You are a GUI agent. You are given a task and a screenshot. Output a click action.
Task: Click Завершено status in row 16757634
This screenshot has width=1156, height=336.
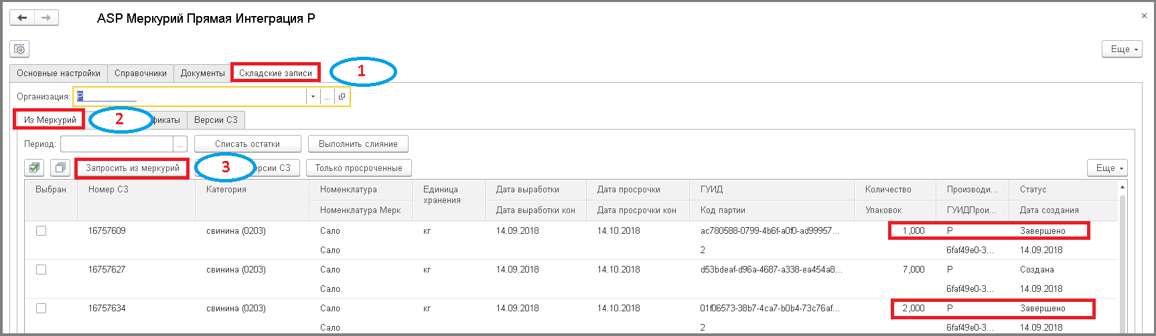pos(1043,308)
